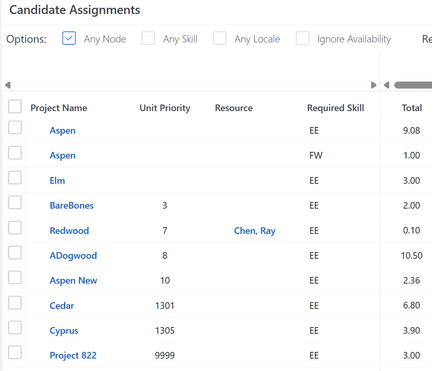Uncheck the Any Node option
The width and height of the screenshot is (432, 371).
click(69, 38)
